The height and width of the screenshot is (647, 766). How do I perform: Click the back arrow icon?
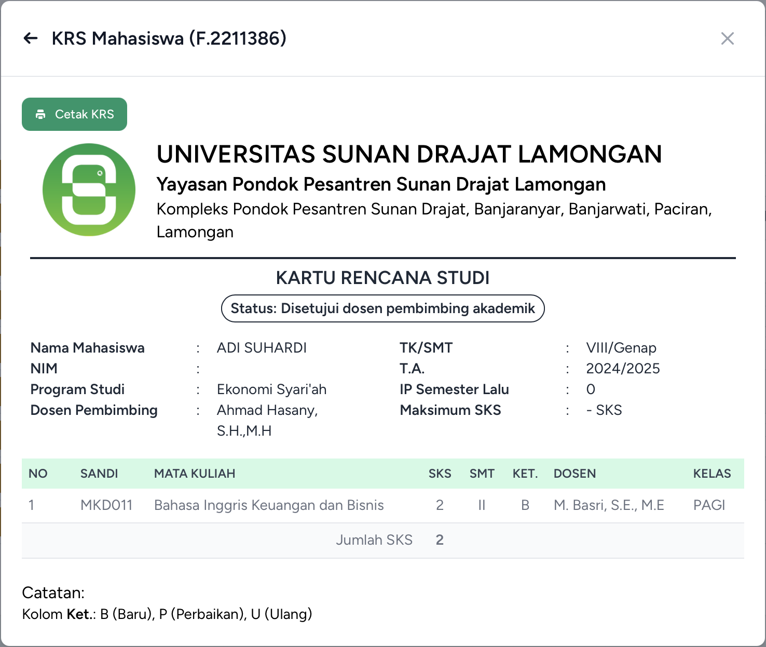[x=31, y=38]
